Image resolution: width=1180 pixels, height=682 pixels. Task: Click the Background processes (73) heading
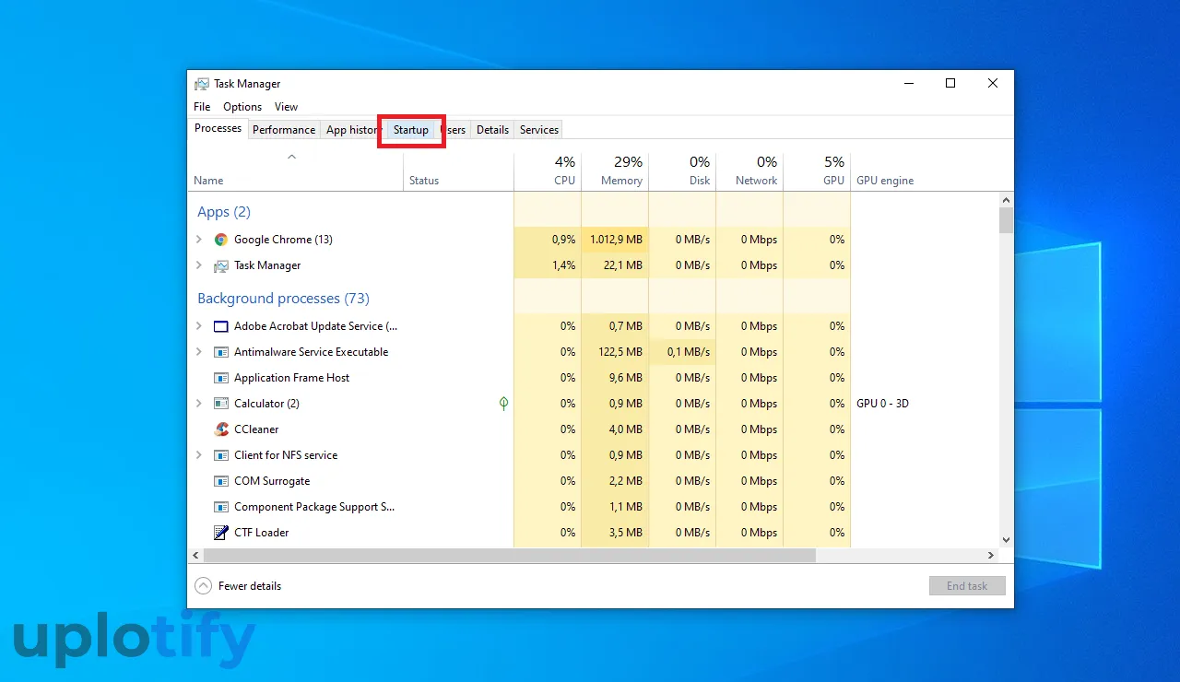point(283,299)
